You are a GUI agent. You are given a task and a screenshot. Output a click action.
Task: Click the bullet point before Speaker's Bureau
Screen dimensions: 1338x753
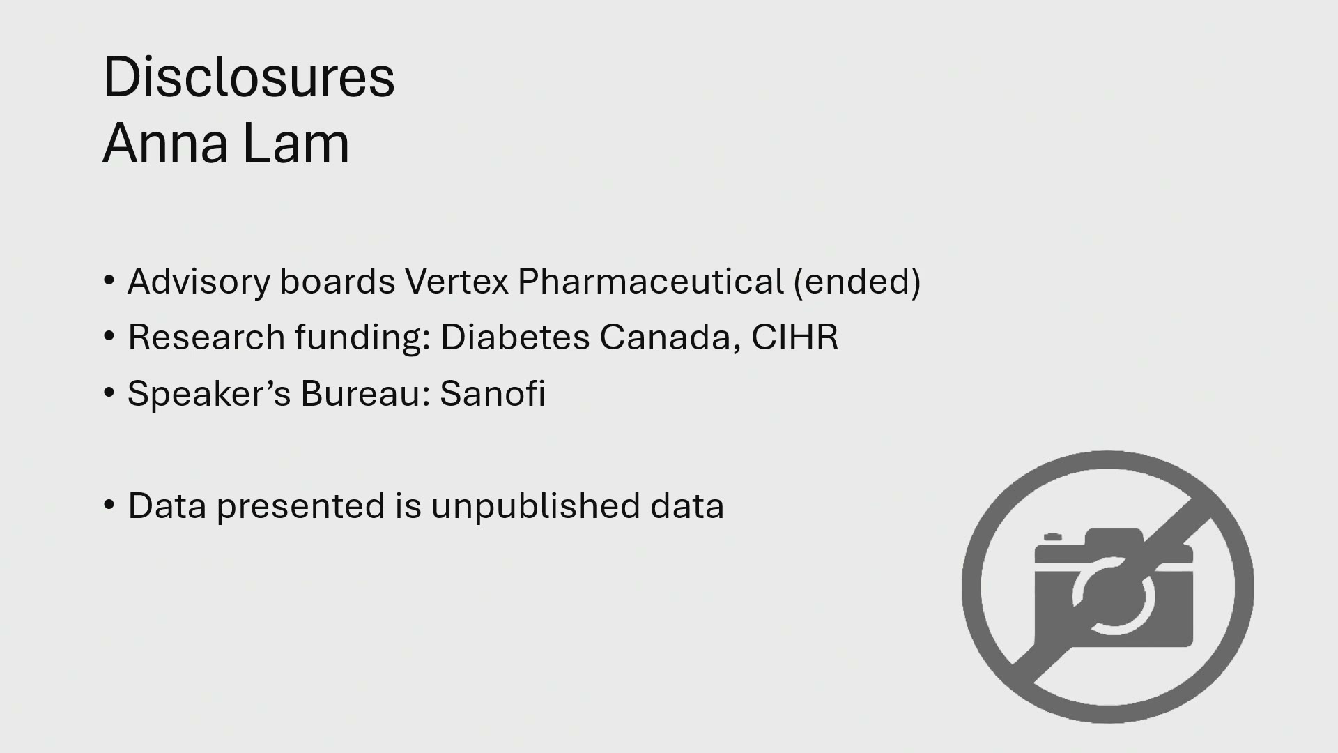click(x=108, y=393)
